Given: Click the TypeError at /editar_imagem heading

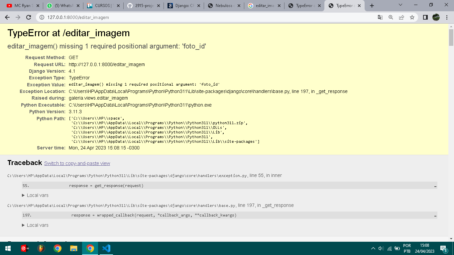Looking at the screenshot, I should 68,33.
